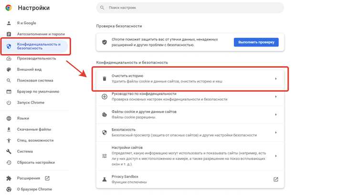358x196 pixels.
Task: Click the accessibility icon for Спец. возможности
Action: pos(9,140)
